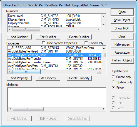This screenshot has width=137, height=127.
Task: Click the Properties horizontal scrollbar thumb
Action: pos(26,72)
